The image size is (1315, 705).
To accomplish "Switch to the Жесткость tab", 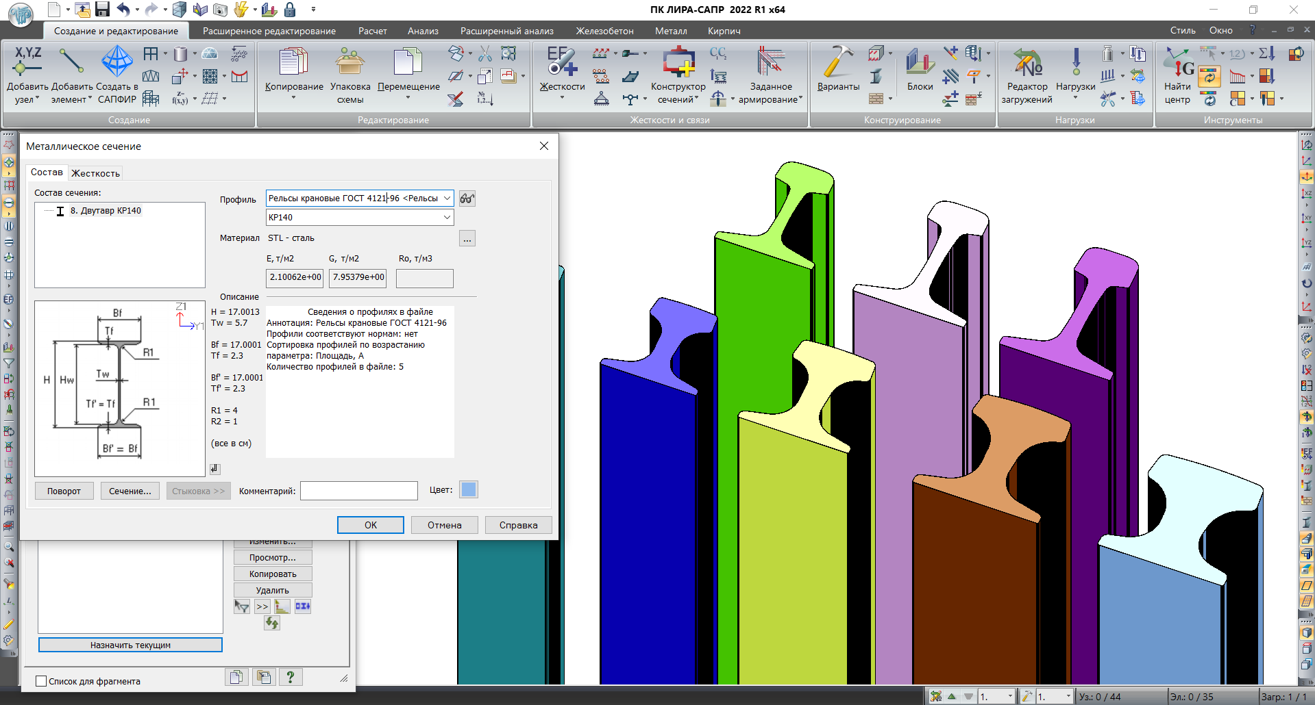I will point(95,173).
